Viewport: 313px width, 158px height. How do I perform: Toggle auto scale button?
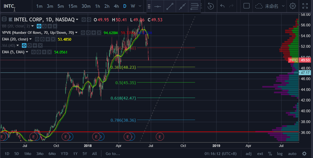[292, 153]
